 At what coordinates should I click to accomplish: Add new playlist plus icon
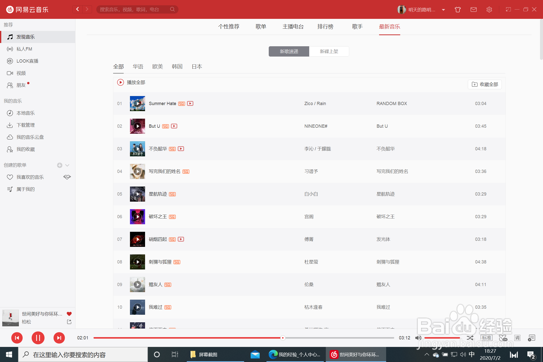60,165
